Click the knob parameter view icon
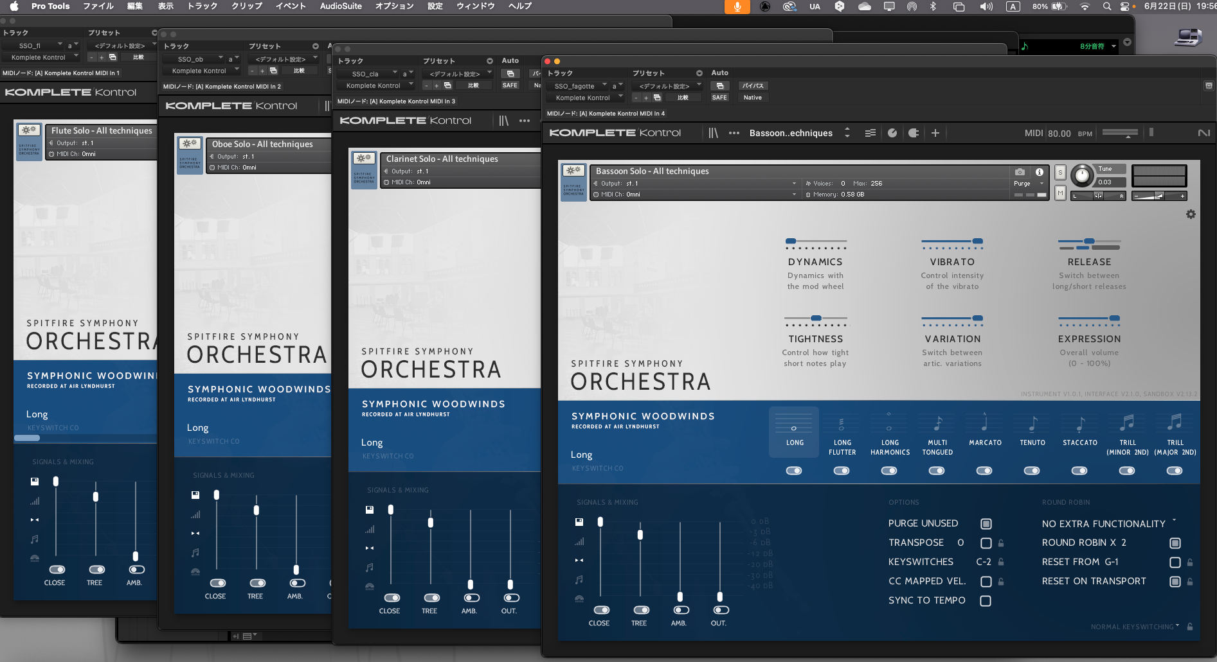1217x662 pixels. click(x=892, y=133)
